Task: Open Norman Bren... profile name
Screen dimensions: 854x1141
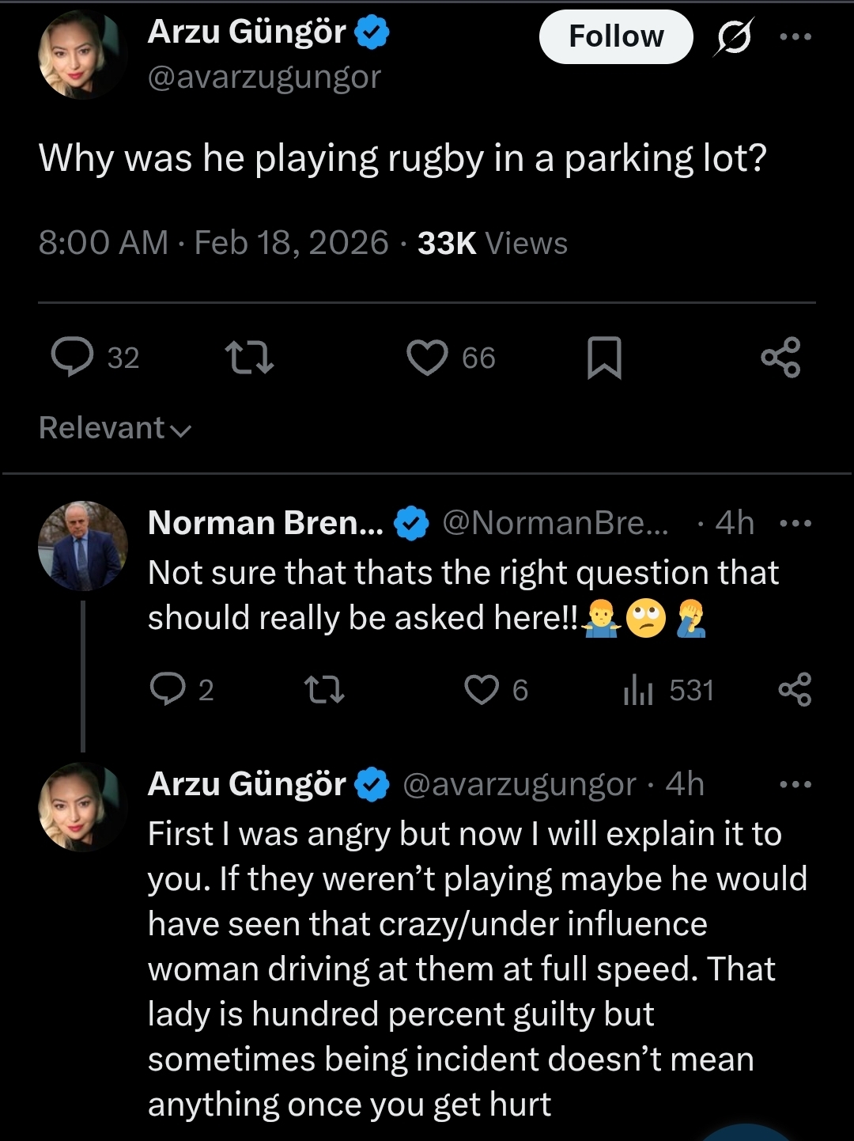Action: click(266, 523)
